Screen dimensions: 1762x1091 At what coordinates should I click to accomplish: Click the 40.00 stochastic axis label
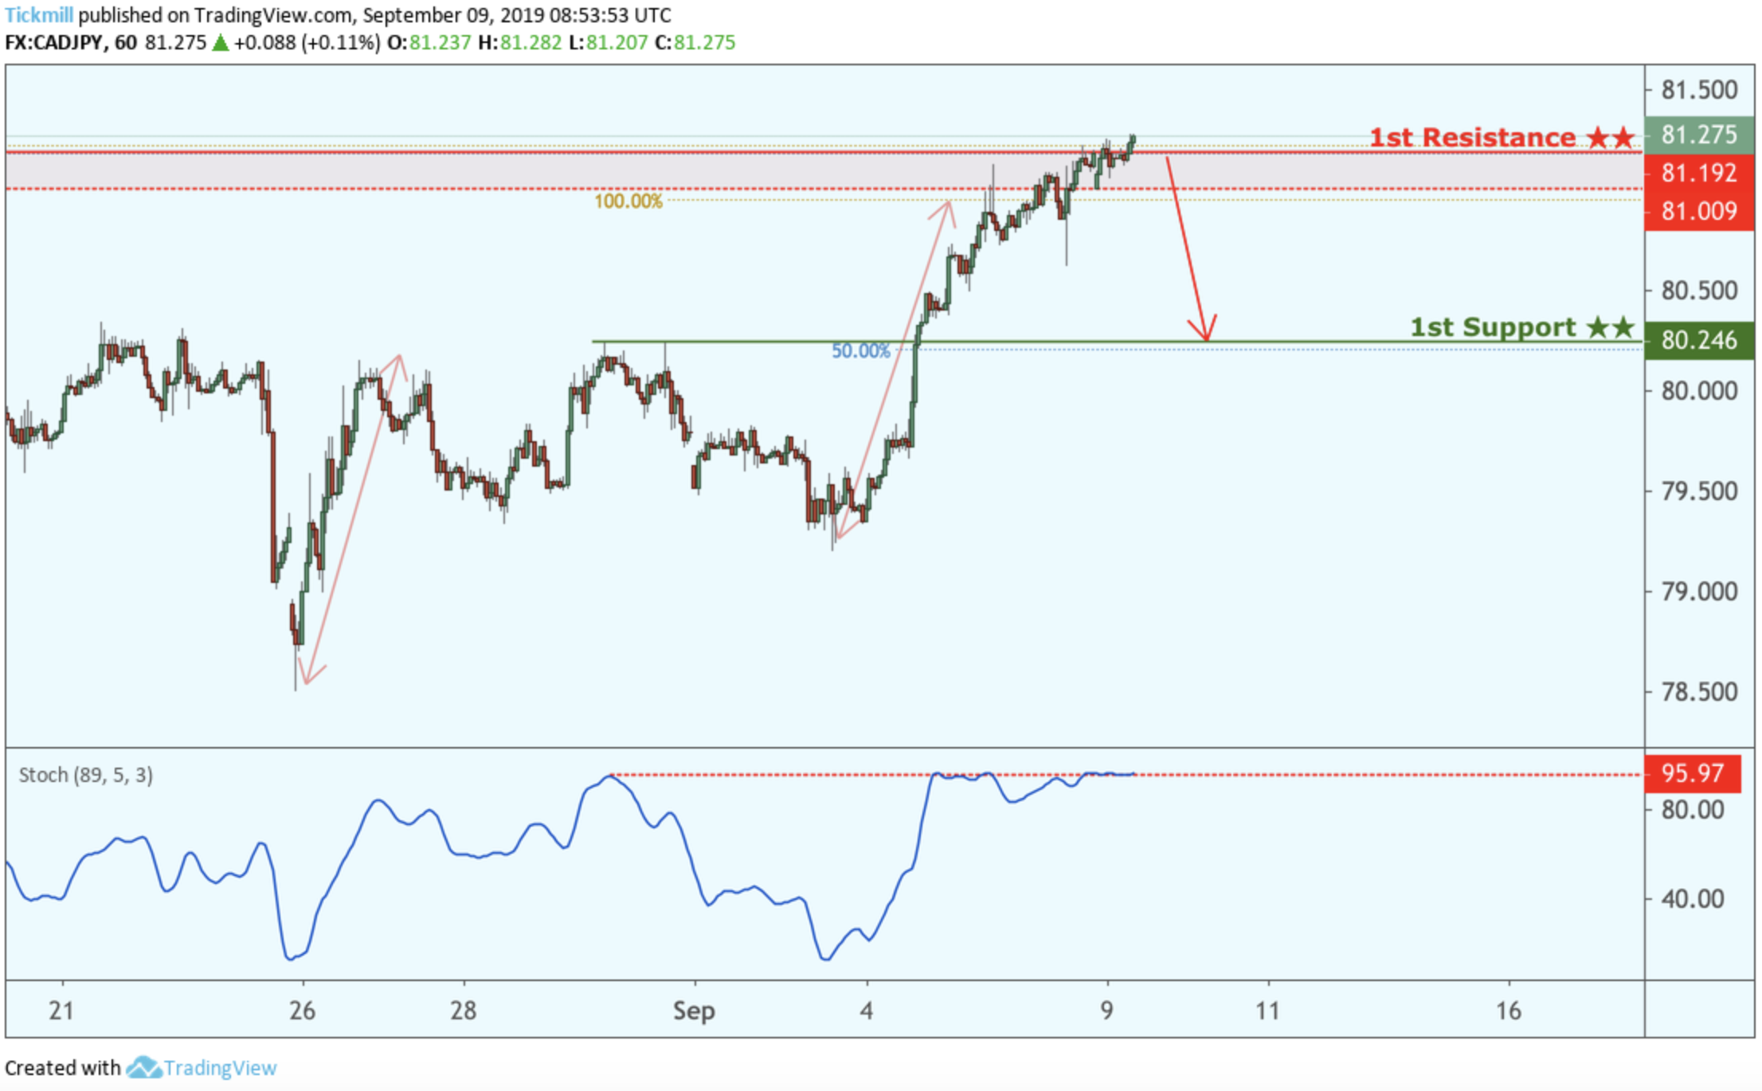pos(1693,899)
